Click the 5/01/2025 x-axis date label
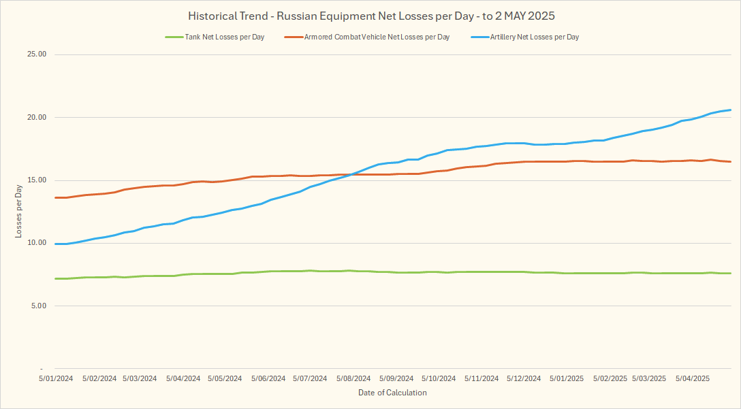Image resolution: width=741 pixels, height=409 pixels. click(567, 378)
